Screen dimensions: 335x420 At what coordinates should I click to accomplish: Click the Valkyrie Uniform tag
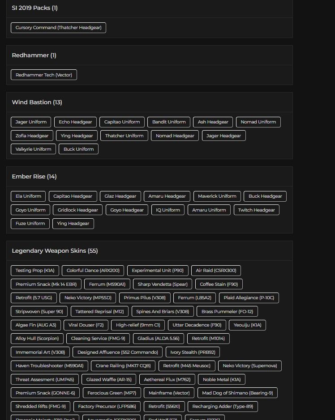33,149
